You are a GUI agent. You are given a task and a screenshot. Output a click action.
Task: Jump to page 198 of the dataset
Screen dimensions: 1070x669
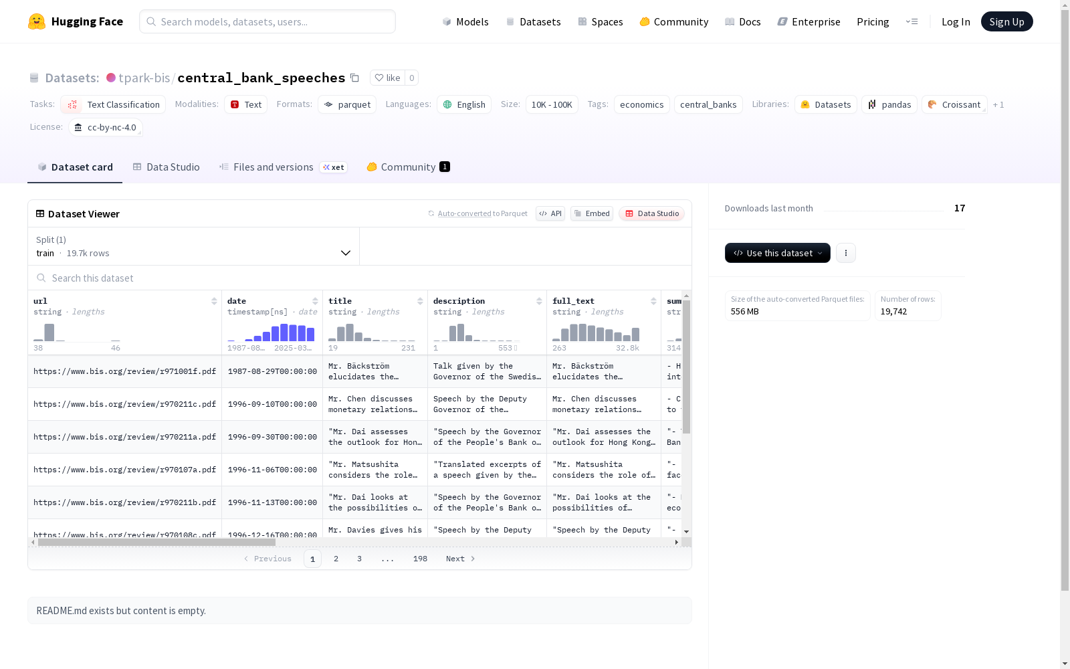pos(420,559)
